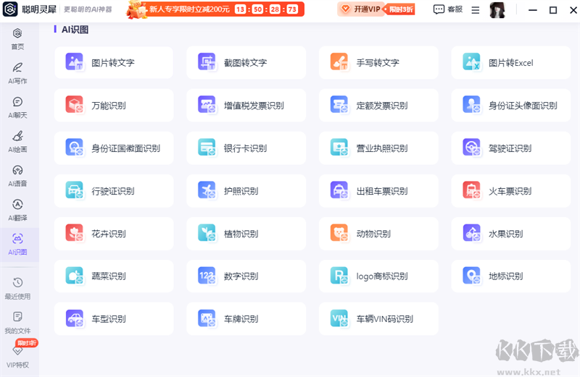Click the user avatar picture
This screenshot has width=580, height=377.
pyautogui.click(x=497, y=10)
